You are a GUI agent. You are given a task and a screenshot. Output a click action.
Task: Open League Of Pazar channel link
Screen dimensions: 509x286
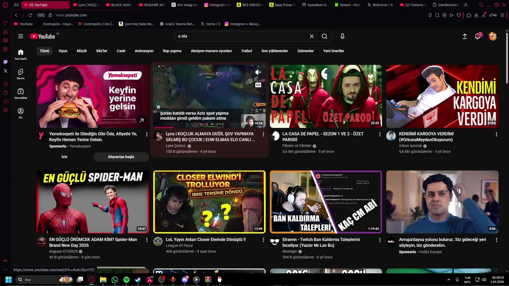click(x=179, y=245)
